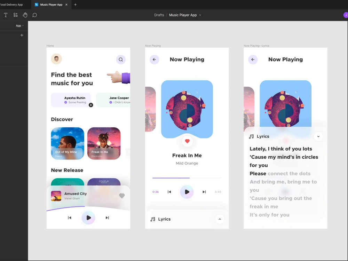Click the purple user avatar in toolbar
348x261 pixels.
[x=346, y=15]
